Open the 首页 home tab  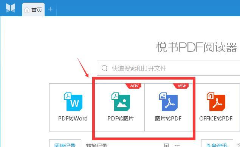point(33,9)
